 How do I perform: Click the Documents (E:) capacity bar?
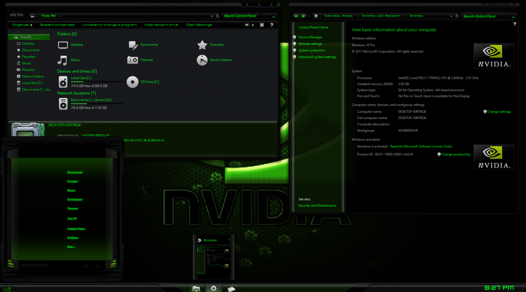click(x=97, y=104)
